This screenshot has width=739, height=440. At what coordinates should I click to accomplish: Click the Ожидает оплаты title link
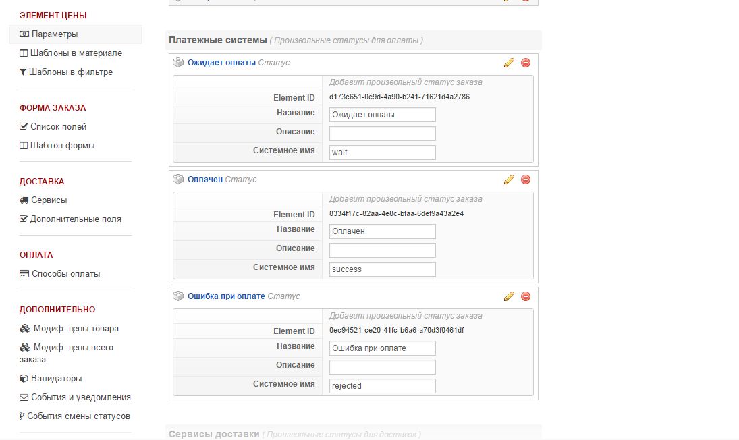(x=221, y=63)
